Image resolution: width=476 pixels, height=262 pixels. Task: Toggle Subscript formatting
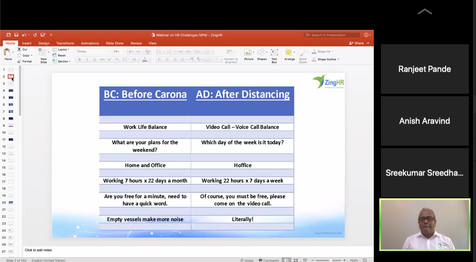click(117, 59)
